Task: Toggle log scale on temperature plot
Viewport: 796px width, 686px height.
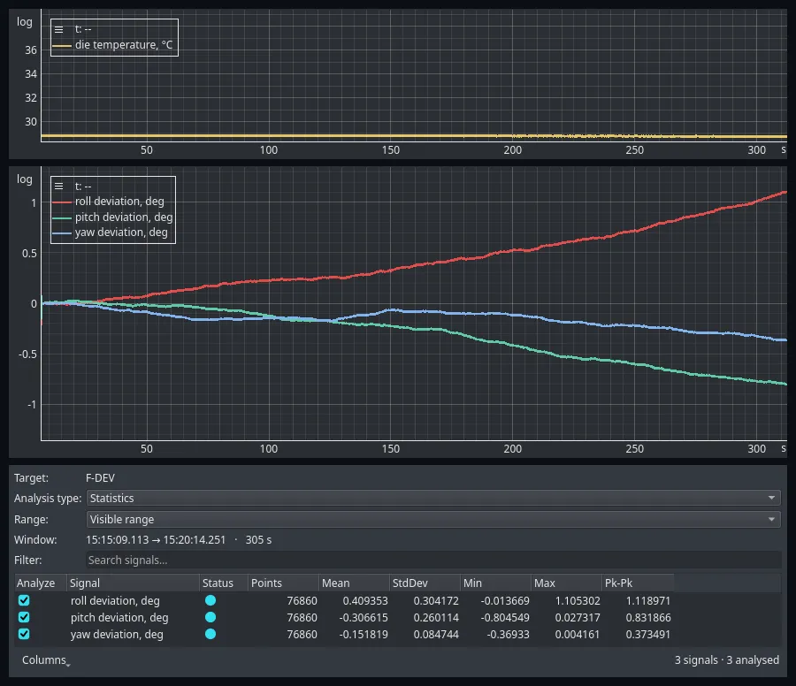Action: coord(25,22)
